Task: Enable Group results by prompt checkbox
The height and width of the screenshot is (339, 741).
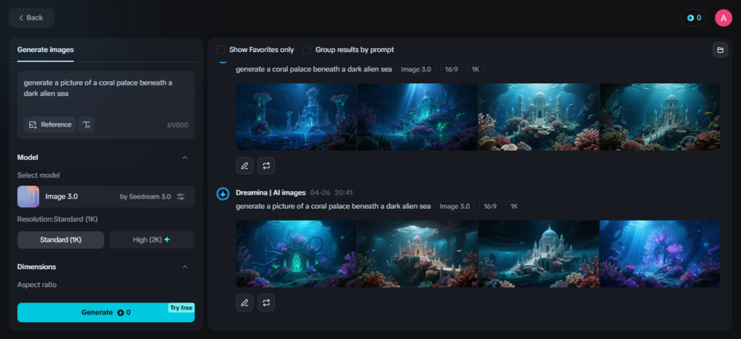Action: click(307, 50)
